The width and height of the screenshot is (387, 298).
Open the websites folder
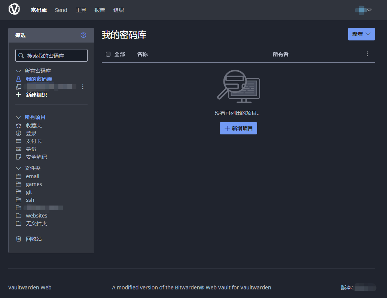[x=36, y=216]
